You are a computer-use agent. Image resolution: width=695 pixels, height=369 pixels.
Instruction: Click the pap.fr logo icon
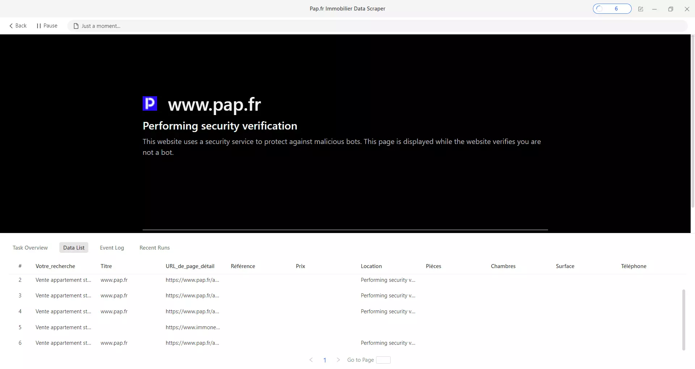pos(150,103)
